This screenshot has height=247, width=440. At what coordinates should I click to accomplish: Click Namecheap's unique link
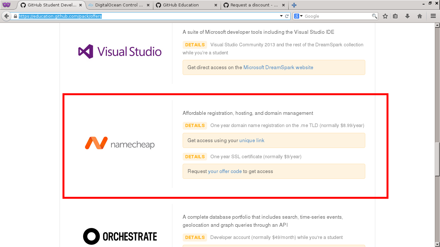pyautogui.click(x=252, y=141)
